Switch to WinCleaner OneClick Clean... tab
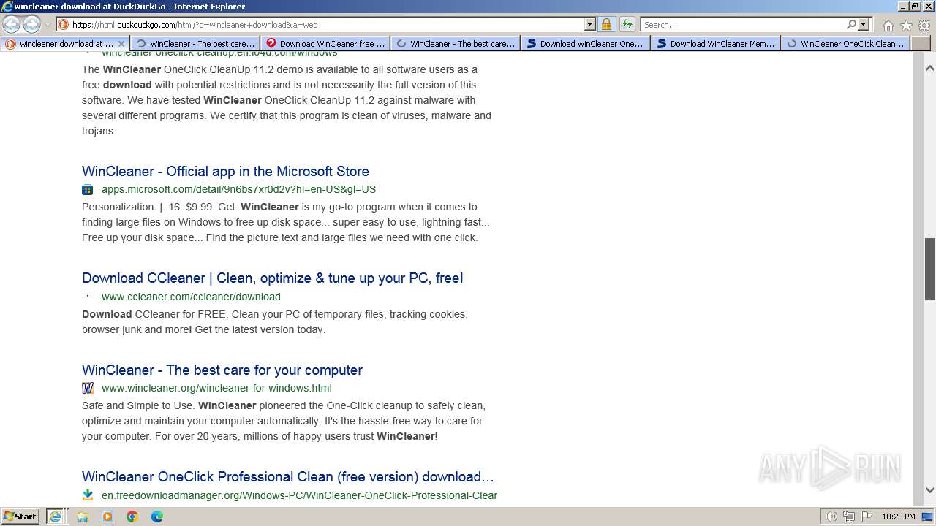 (x=847, y=44)
